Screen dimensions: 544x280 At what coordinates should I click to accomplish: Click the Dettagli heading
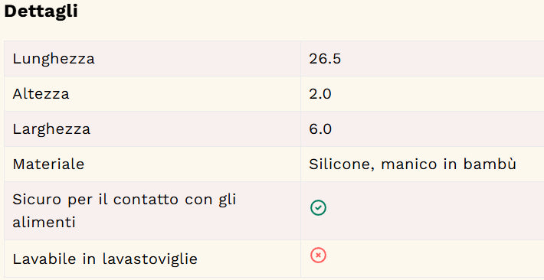point(41,11)
